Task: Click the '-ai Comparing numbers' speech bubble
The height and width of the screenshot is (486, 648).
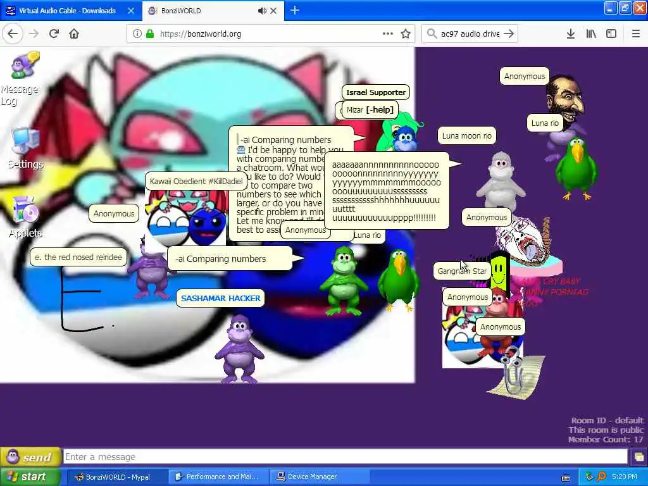Action: pos(229,259)
